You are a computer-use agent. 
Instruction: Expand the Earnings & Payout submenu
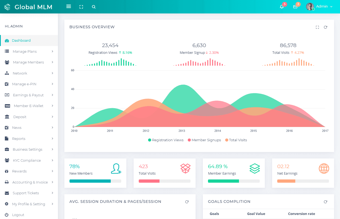(x=29, y=95)
